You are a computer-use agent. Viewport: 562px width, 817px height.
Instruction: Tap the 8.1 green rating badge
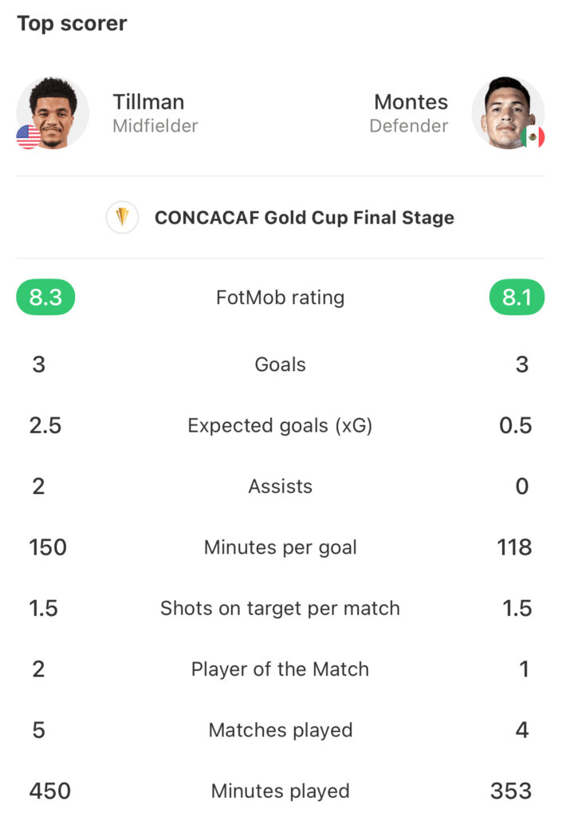pyautogui.click(x=517, y=298)
